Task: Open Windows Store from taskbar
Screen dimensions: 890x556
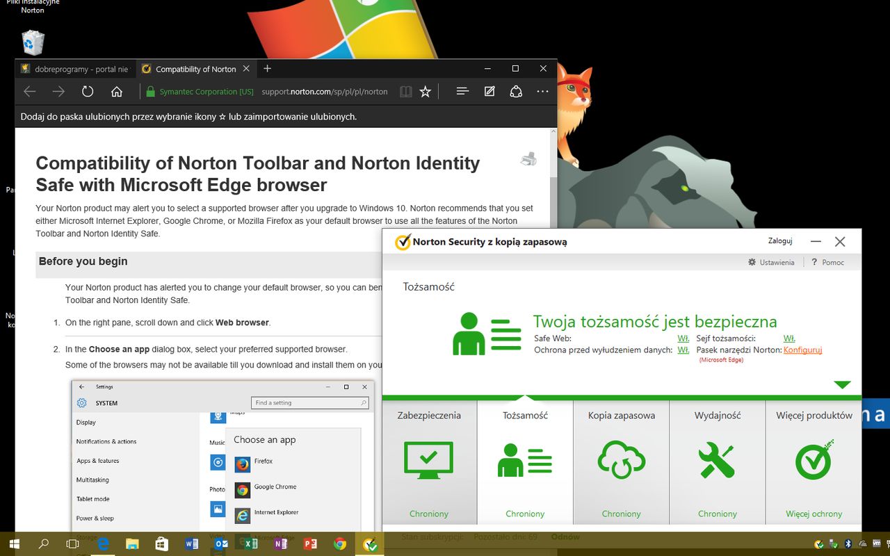Action: point(162,544)
